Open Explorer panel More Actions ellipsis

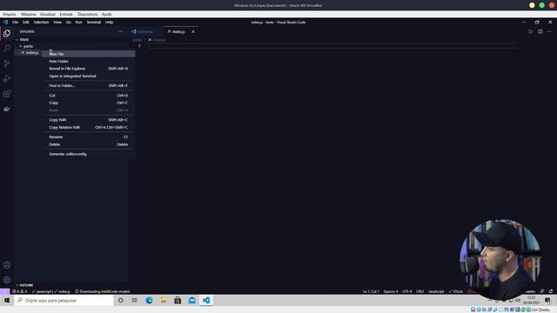pos(120,31)
